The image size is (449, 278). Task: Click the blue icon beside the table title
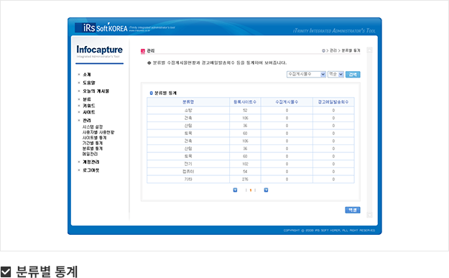[151, 93]
